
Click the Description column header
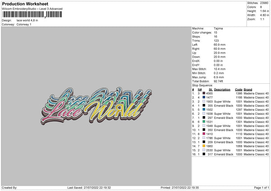click(x=222, y=89)
